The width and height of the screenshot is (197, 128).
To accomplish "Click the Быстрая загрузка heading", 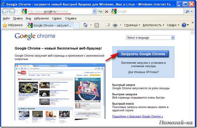I will click(x=125, y=94).
